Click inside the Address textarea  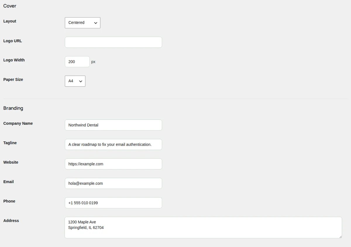[x=203, y=227]
